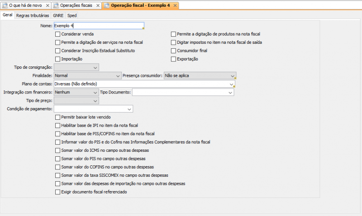
Task: Check the 'Consumidor final' option
Action: (173, 51)
